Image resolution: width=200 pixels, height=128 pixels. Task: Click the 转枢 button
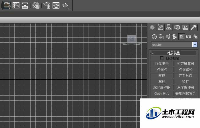(162, 76)
